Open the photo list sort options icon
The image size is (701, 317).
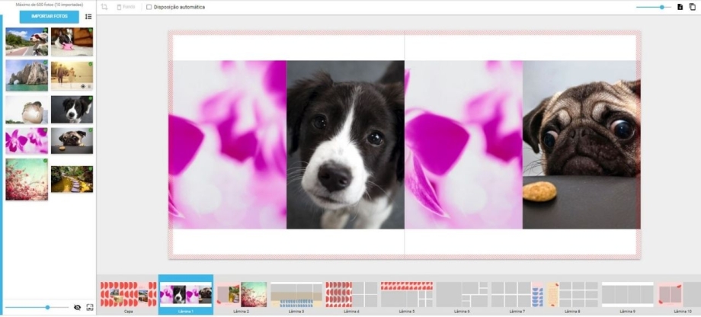[x=88, y=16]
